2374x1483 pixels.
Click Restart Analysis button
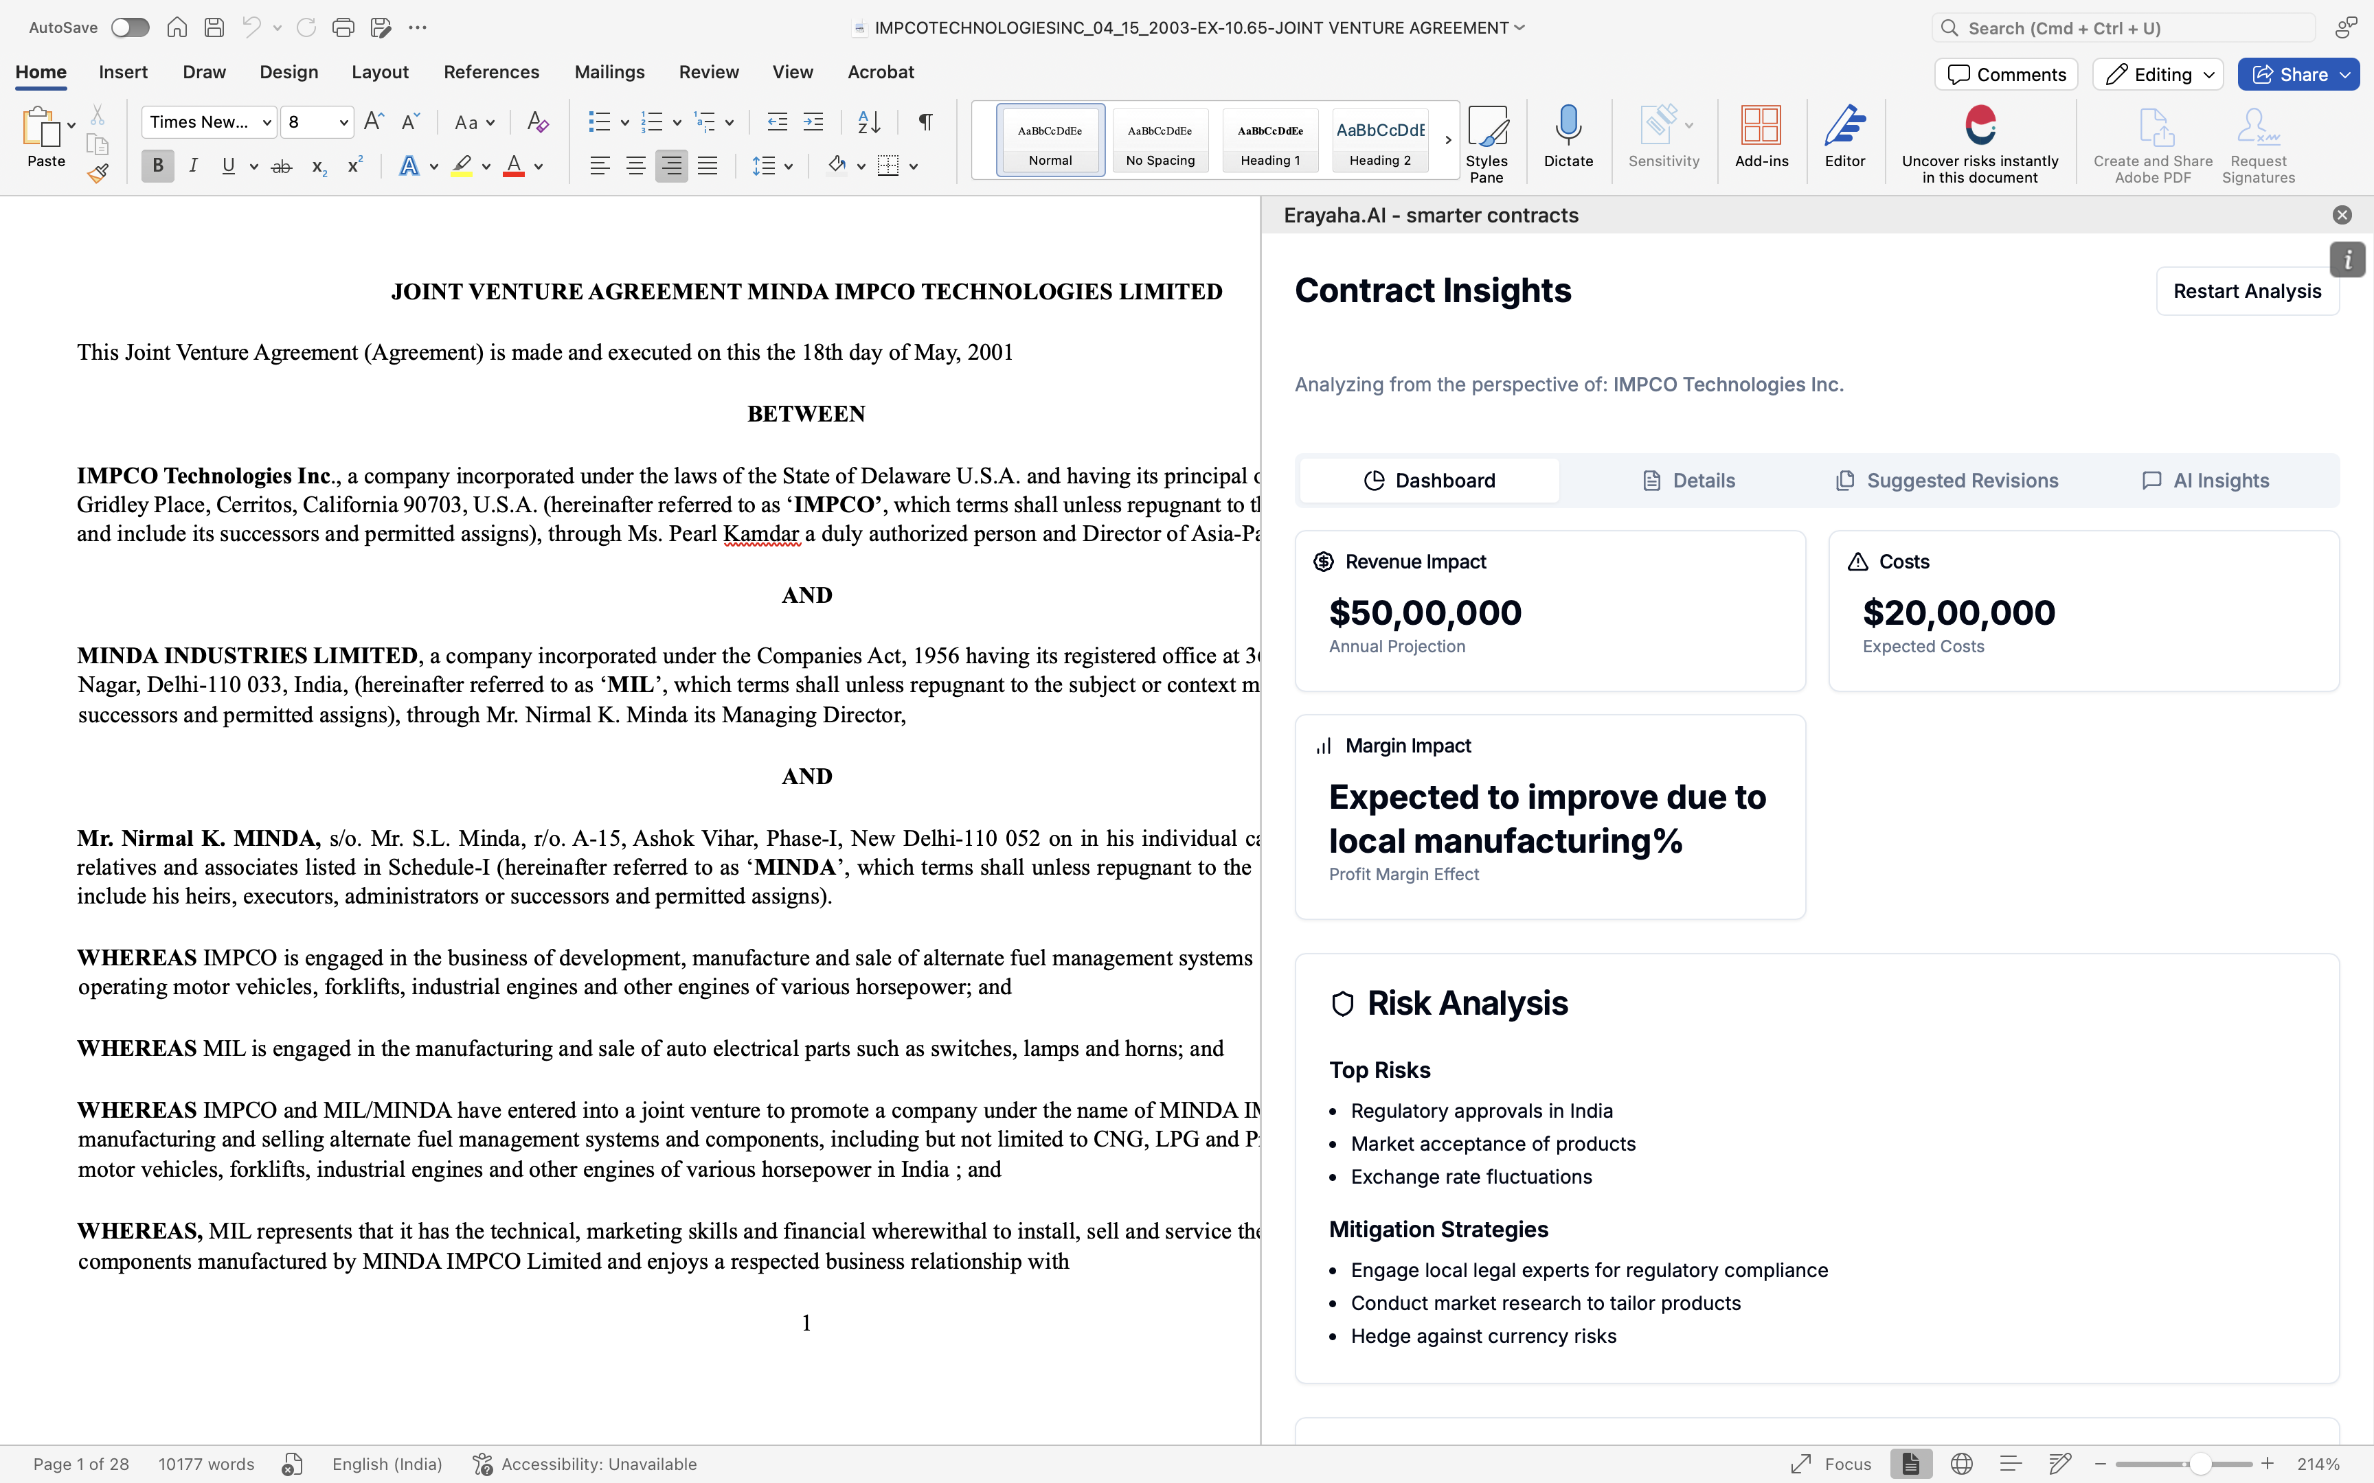(x=2246, y=289)
